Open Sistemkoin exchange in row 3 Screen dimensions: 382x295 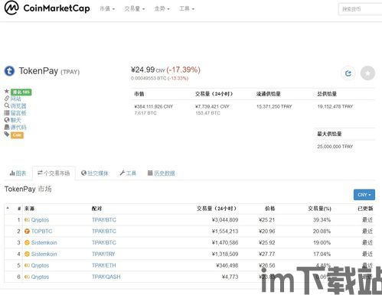[x=44, y=242]
